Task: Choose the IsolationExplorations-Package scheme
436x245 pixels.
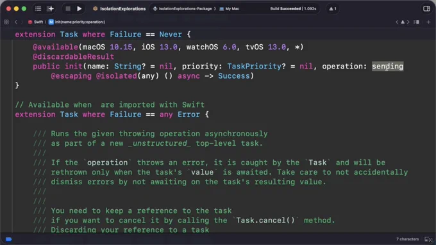Action: (x=185, y=8)
